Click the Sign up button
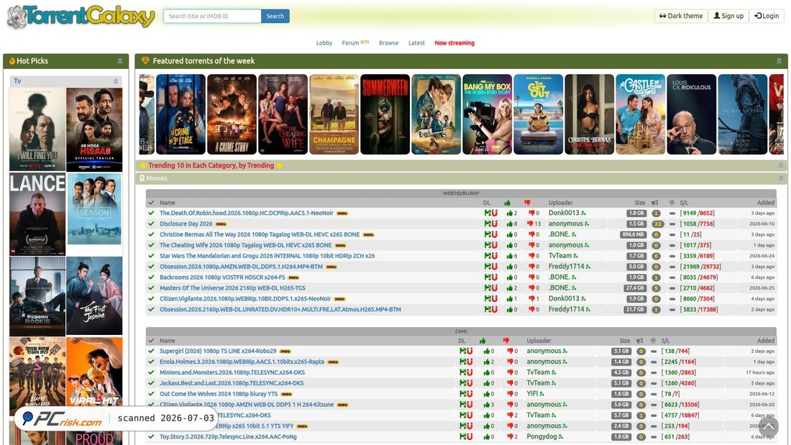 click(x=728, y=16)
